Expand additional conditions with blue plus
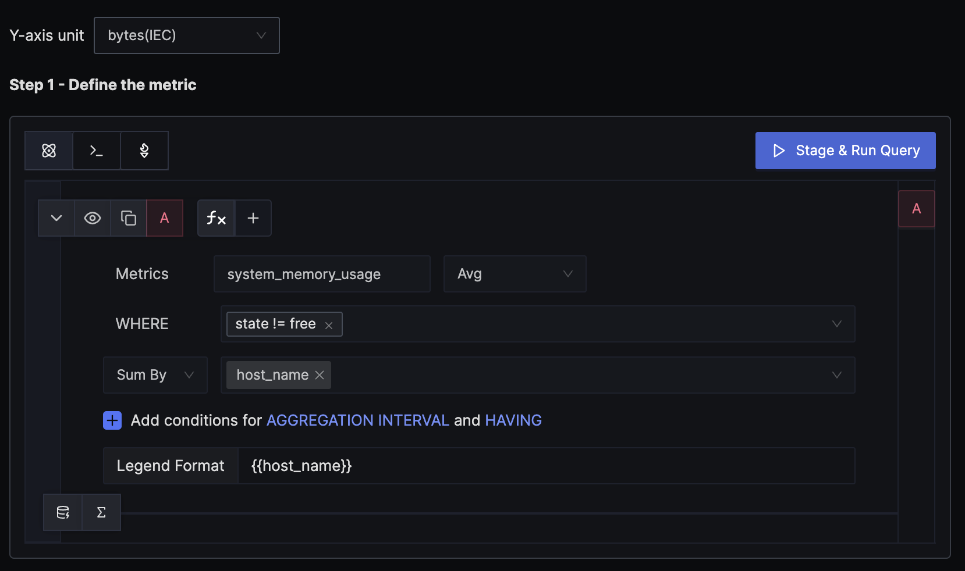The height and width of the screenshot is (571, 965). point(112,420)
